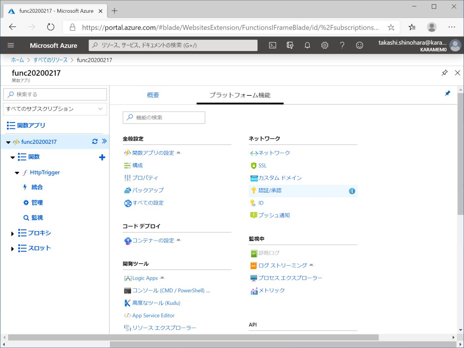Click the info icon beside 認証/承認
The height and width of the screenshot is (348, 464).
(352, 191)
